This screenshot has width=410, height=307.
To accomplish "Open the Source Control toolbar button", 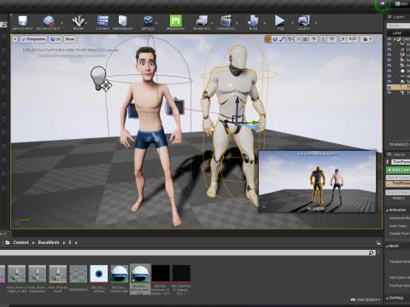I will coord(49,21).
